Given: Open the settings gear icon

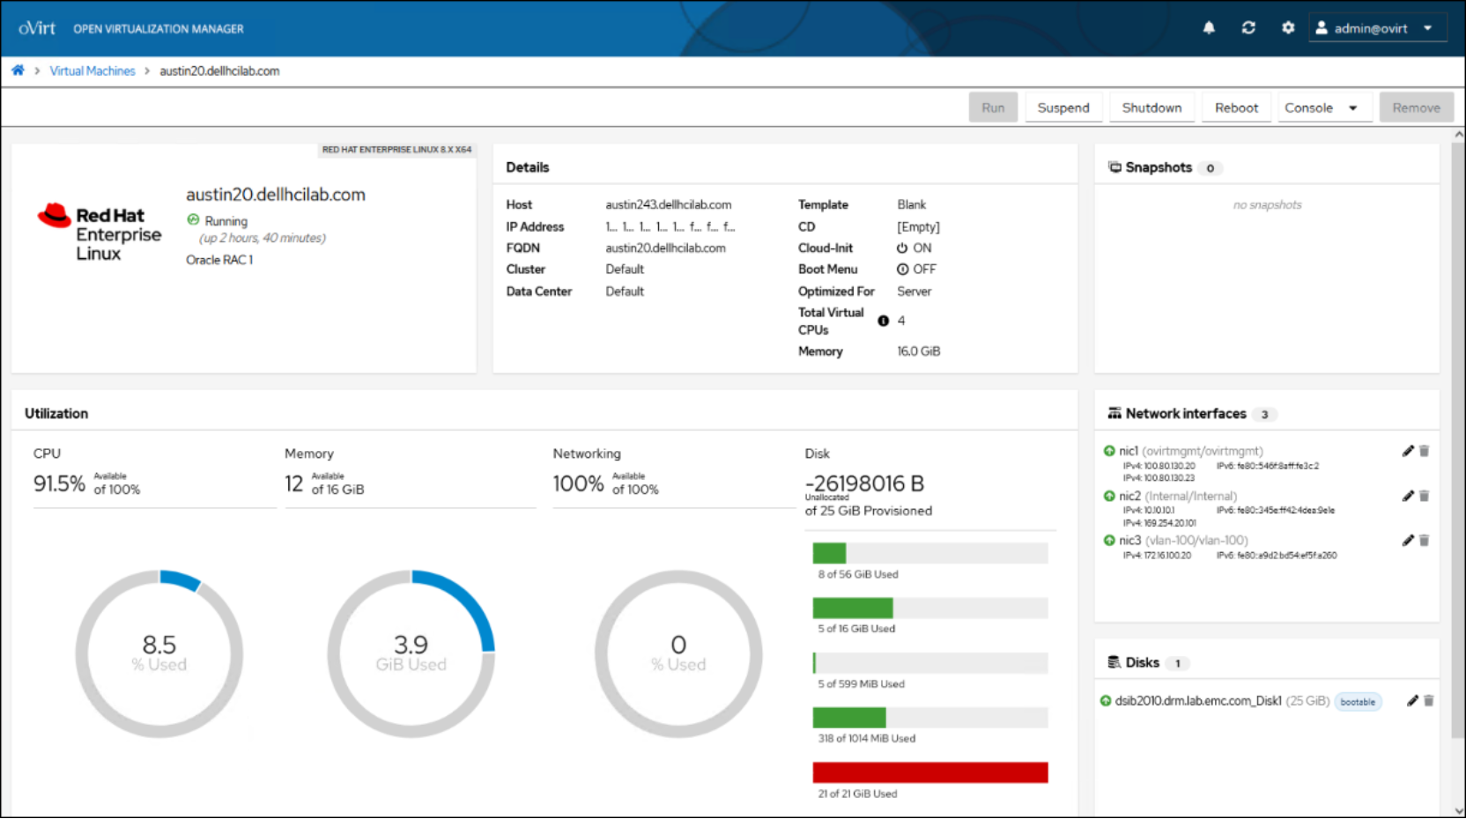Looking at the screenshot, I should click(x=1288, y=28).
